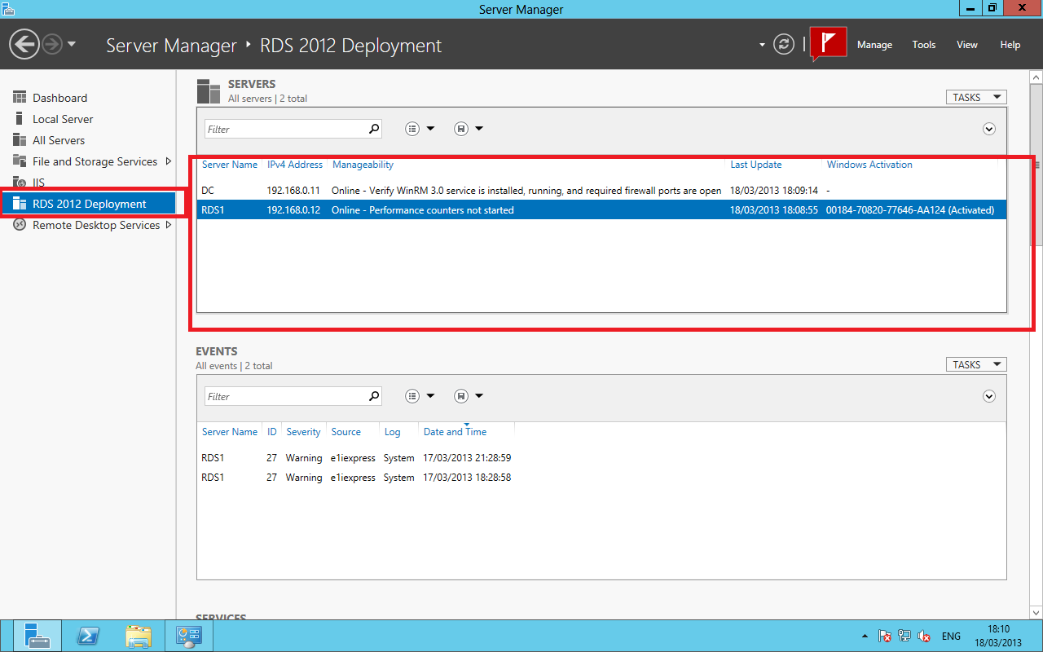Expand File and Storage Services arrow
Screen dimensions: 1043x652
click(x=169, y=161)
